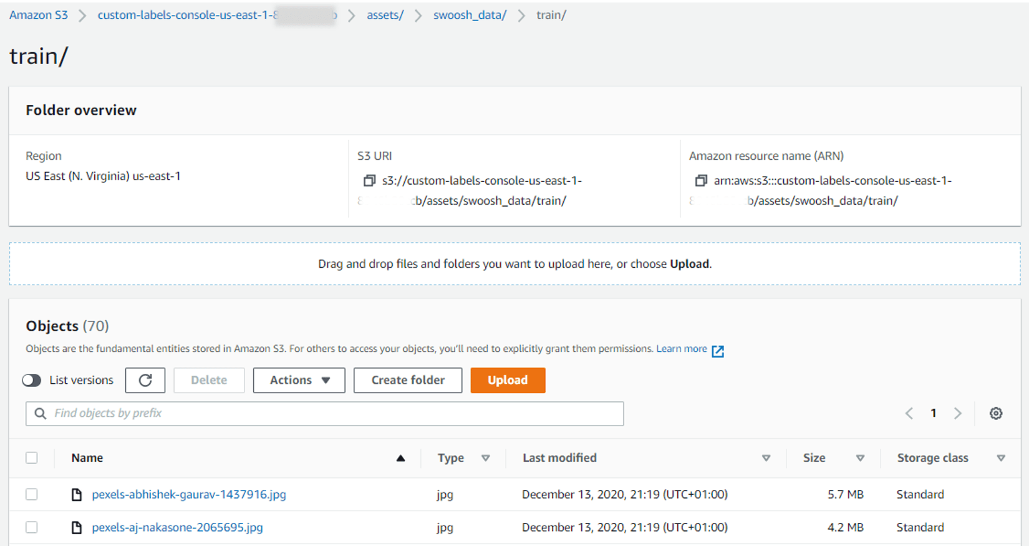Go to the next page arrow

[958, 413]
